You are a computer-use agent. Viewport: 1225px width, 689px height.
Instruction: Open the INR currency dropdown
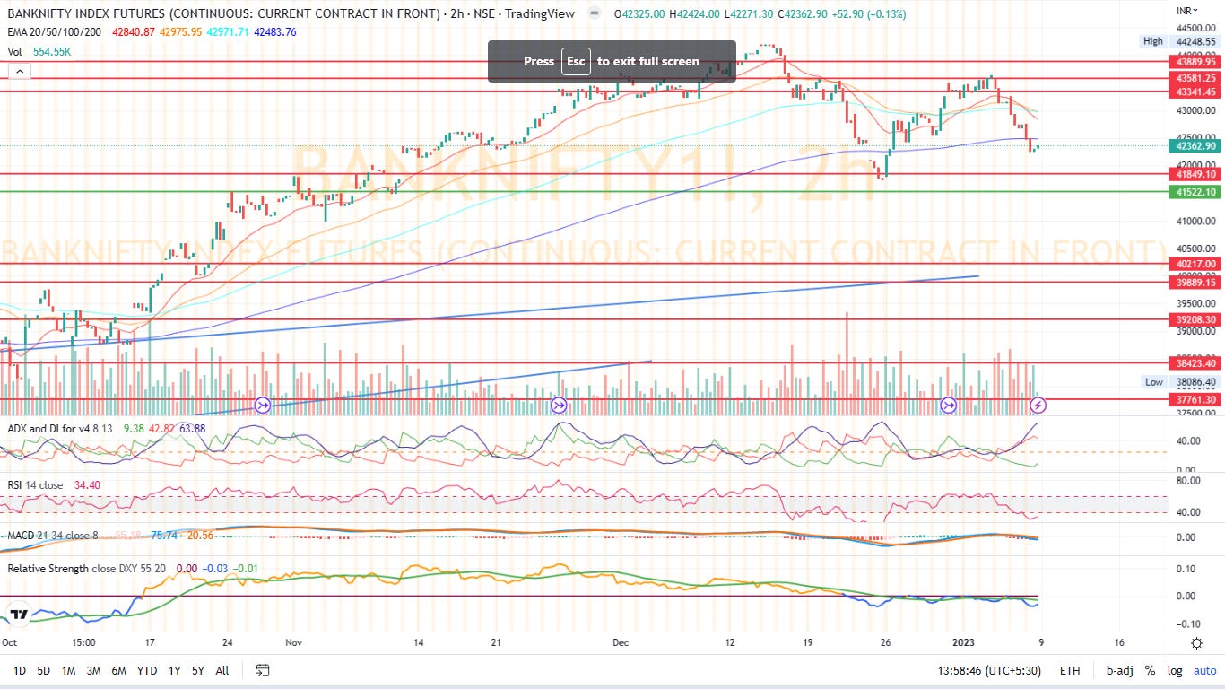1186,10
